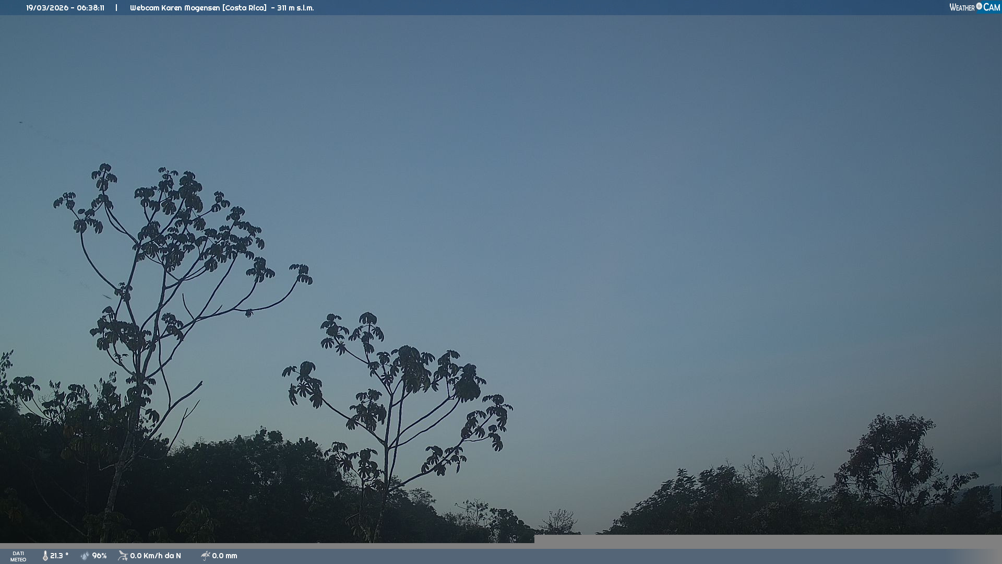Click the vertical separator in header bar
The width and height of the screenshot is (1002, 564).
pos(116,8)
